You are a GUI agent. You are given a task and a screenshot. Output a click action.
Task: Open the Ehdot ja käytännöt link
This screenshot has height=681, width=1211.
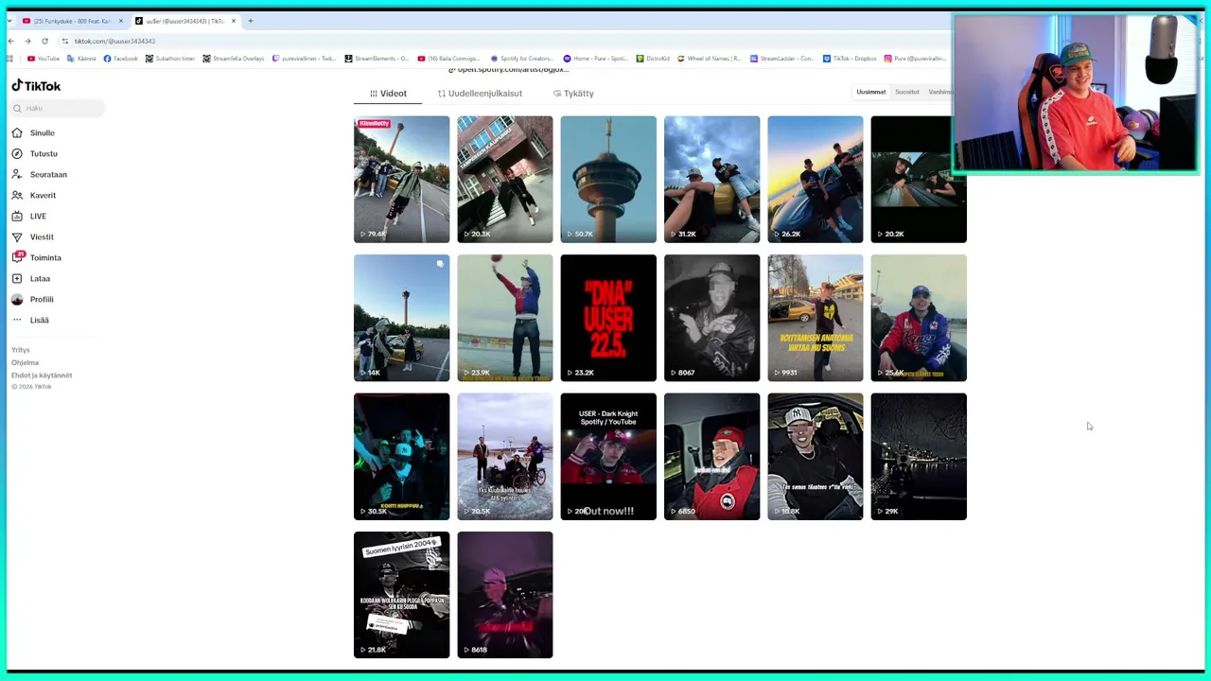pyautogui.click(x=42, y=375)
